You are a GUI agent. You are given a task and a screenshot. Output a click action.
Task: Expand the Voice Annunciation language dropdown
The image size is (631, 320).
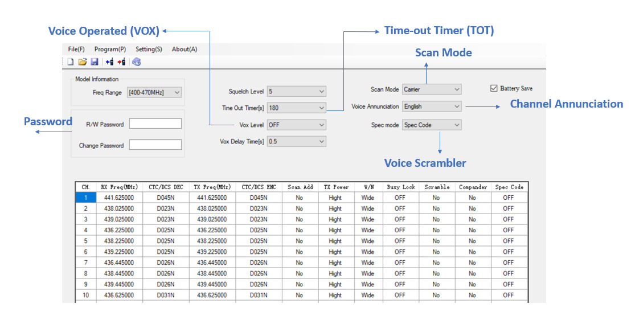coord(431,106)
